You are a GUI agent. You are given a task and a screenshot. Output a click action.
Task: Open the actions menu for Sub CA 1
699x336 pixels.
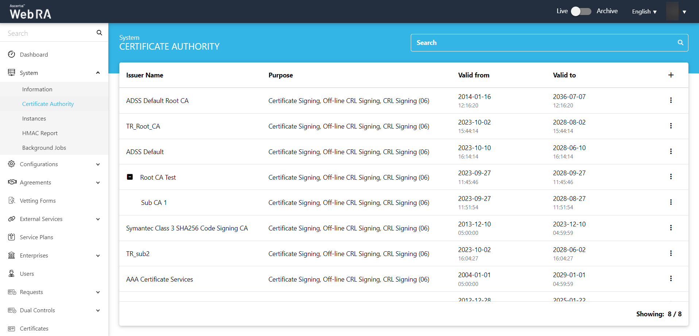671,202
